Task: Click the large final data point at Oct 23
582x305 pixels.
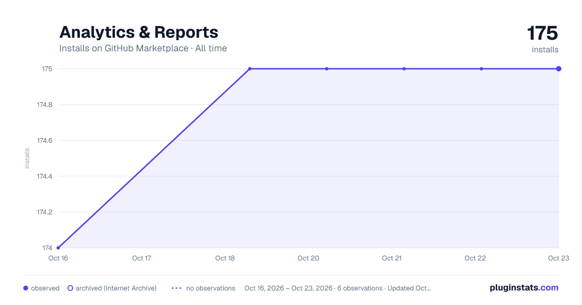Action: pos(559,69)
